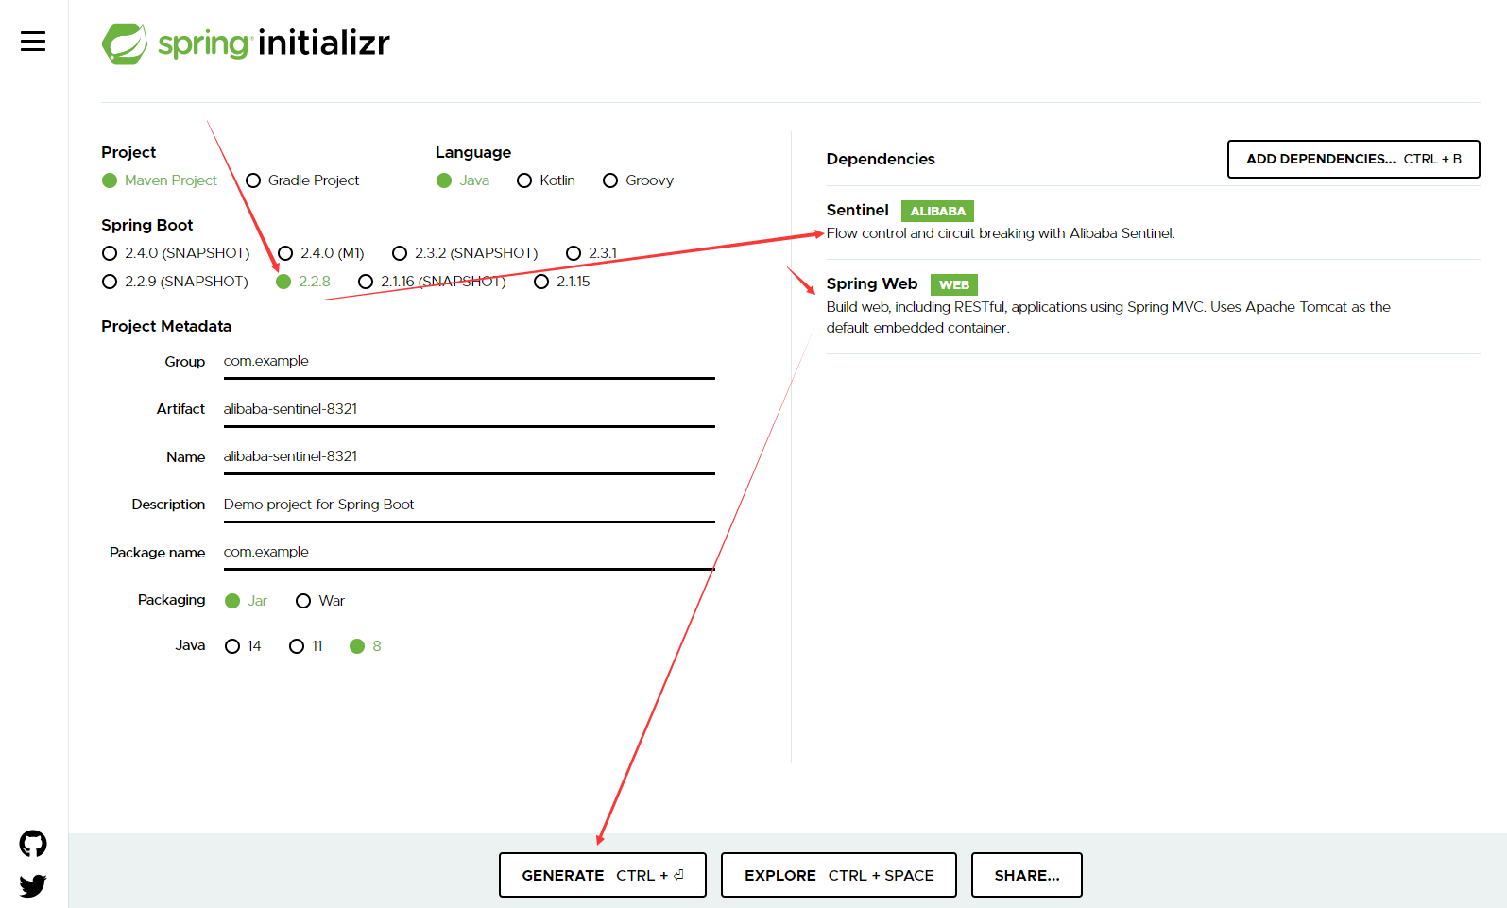1507x908 pixels.
Task: Select Spring Boot 2.2.8
Action: pyautogui.click(x=303, y=282)
